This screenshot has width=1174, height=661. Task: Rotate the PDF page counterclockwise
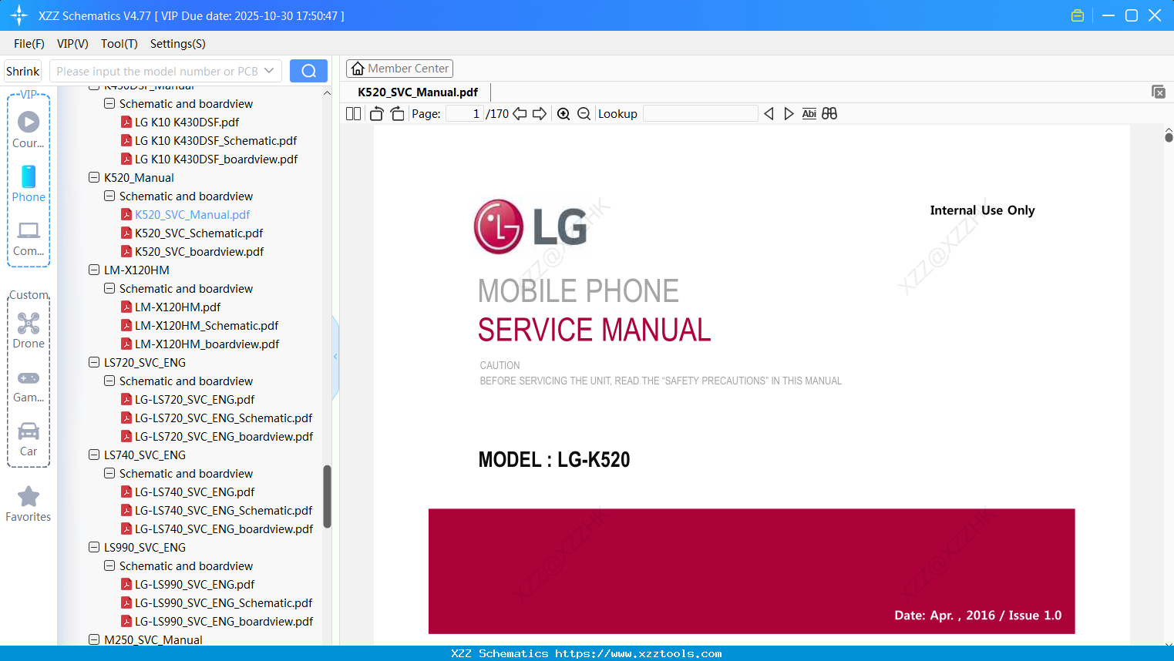(375, 113)
